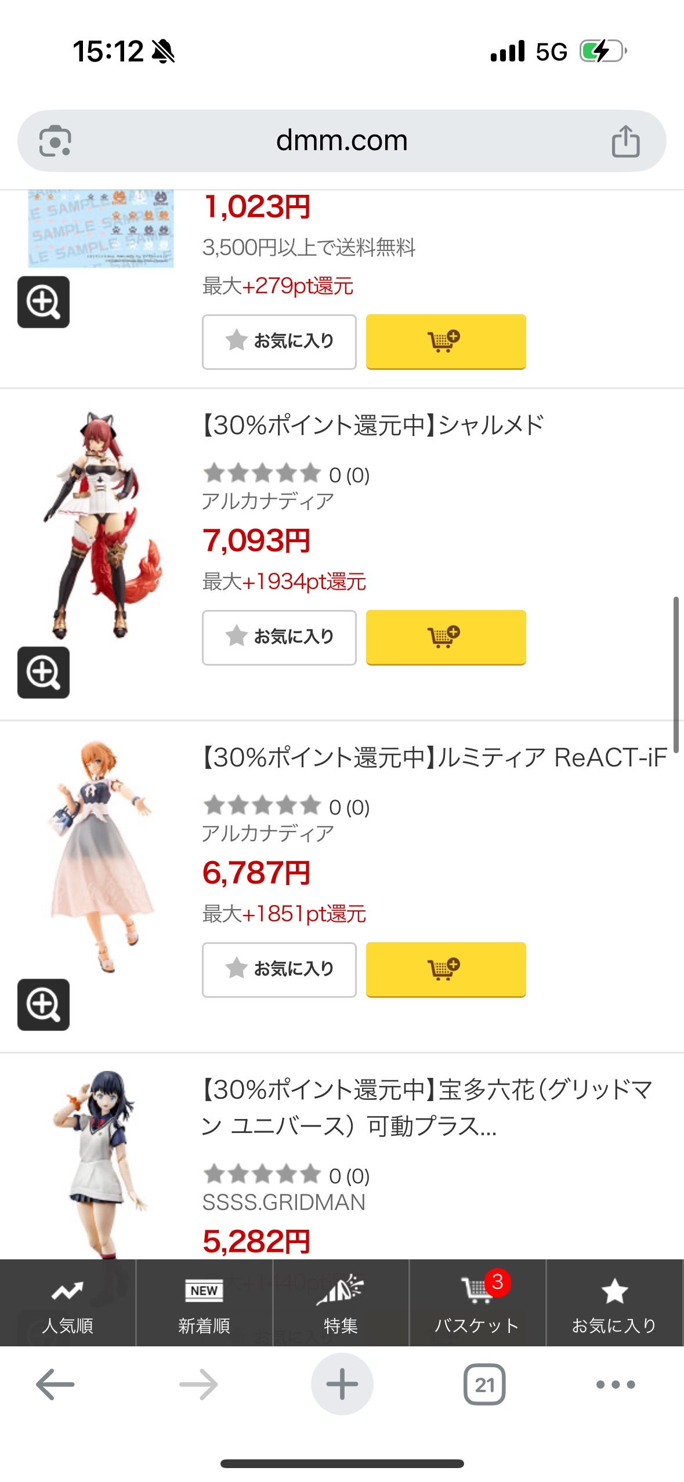Open the 宝多六花 グリッドマン ユニバース product link
Screen dimensions: 684x1482
(x=427, y=1107)
